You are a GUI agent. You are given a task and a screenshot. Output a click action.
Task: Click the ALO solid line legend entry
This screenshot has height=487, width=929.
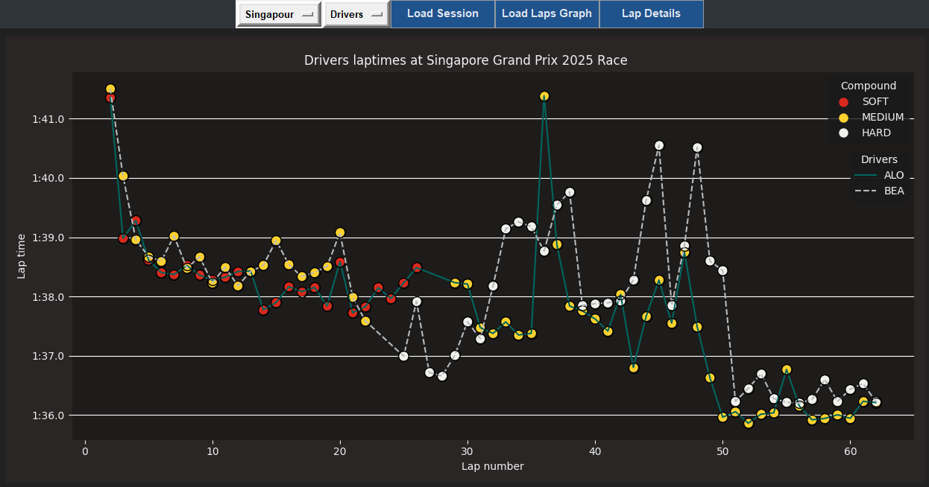tap(878, 176)
